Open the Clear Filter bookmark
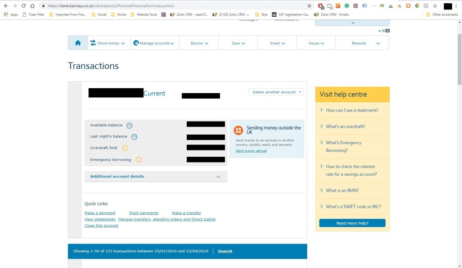Image resolution: width=462 pixels, height=268 pixels. 33,14
